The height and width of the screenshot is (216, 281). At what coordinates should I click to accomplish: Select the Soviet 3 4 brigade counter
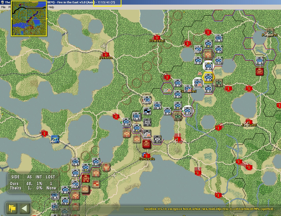[208, 55]
